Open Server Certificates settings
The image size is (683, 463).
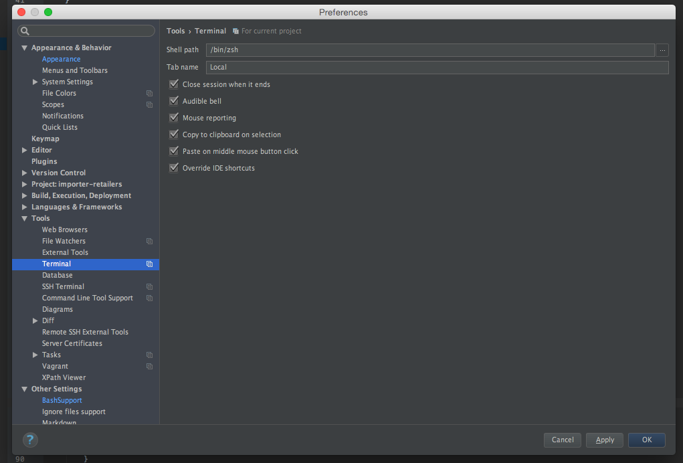[x=72, y=343]
